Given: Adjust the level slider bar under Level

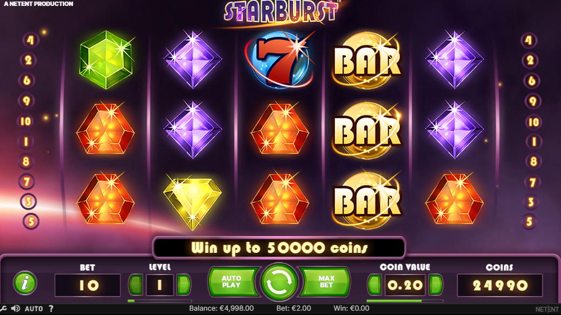Looking at the screenshot, I should 160,301.
